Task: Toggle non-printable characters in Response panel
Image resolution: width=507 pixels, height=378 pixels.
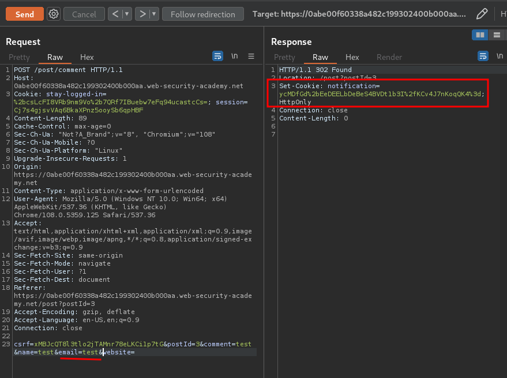Action: click(500, 56)
